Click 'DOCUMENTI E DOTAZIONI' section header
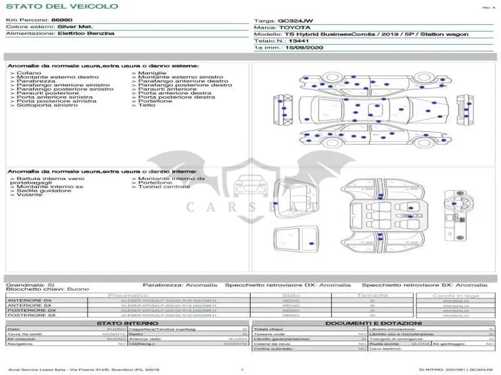This screenshot has height=375, width=501. coord(373,323)
